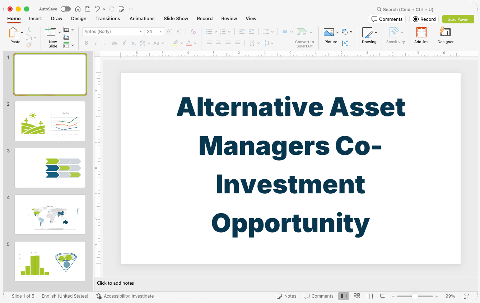Viewport: 480px width, 303px height.
Task: Click Comments in the status bar
Action: click(x=318, y=296)
